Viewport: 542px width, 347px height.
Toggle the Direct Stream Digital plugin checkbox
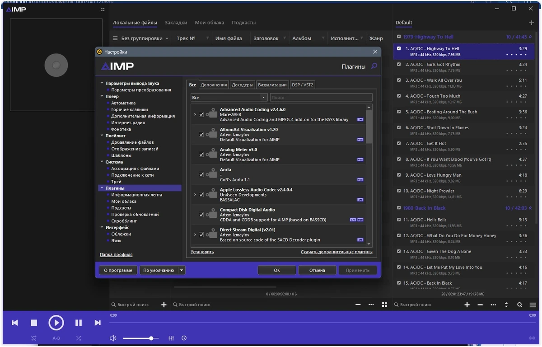click(x=201, y=234)
